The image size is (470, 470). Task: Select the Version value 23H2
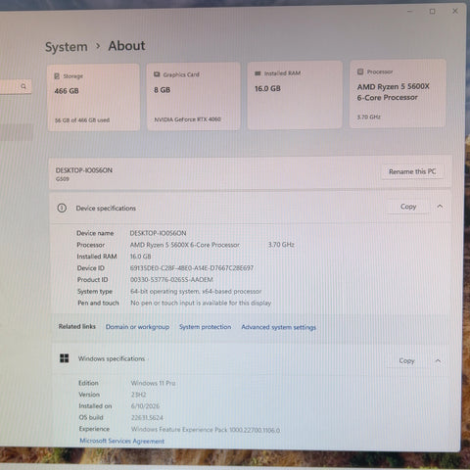pos(138,395)
